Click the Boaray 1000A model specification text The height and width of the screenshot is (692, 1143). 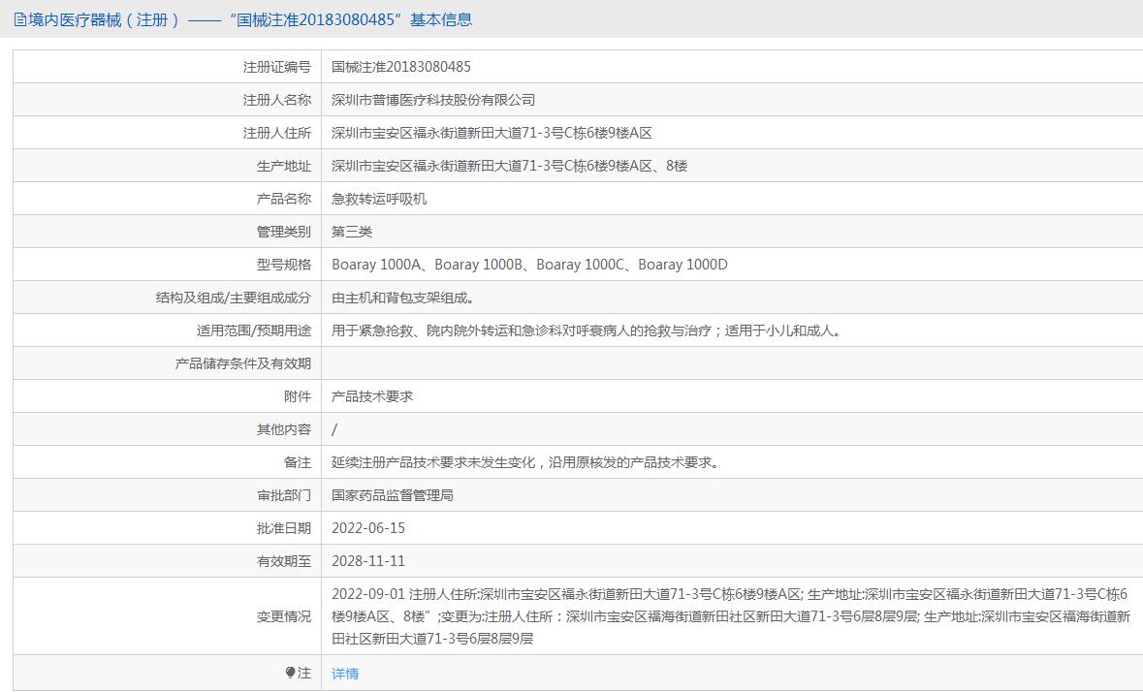pyautogui.click(x=377, y=265)
